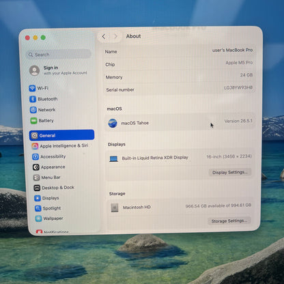Click "Macintosh HD" label
The image size is (284, 284).
137,208
